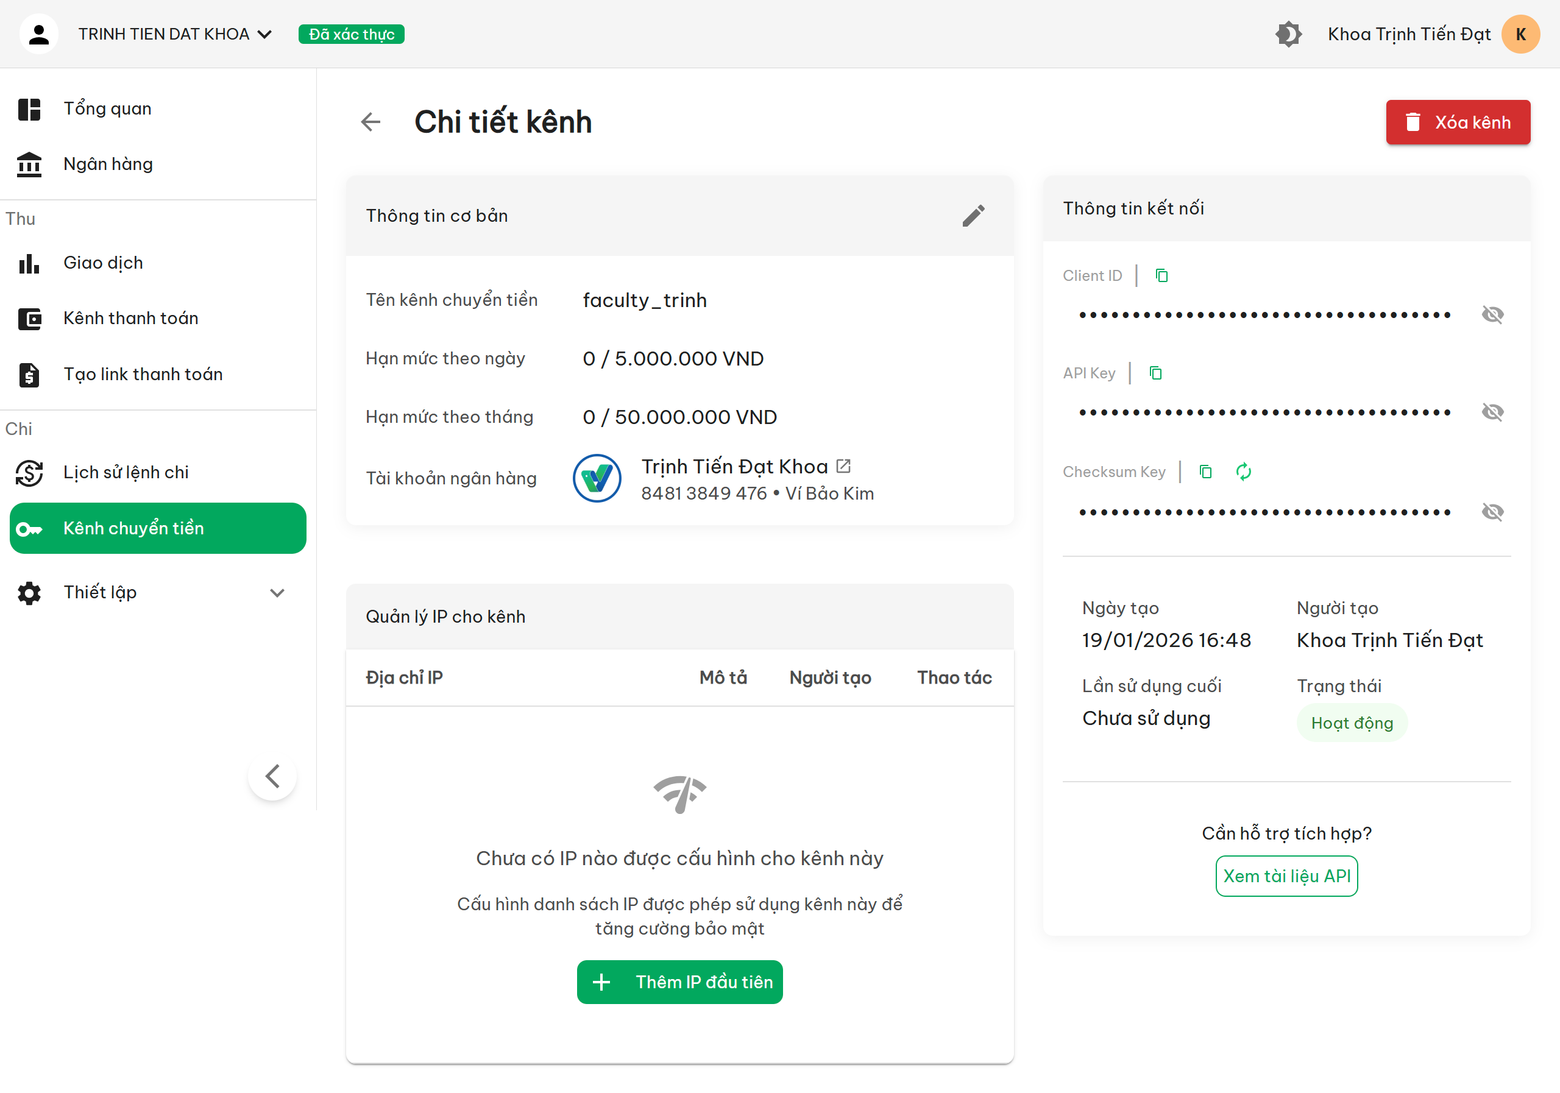Select the Kênh chuyển tiền key icon
This screenshot has width=1560, height=1093.
pos(30,528)
